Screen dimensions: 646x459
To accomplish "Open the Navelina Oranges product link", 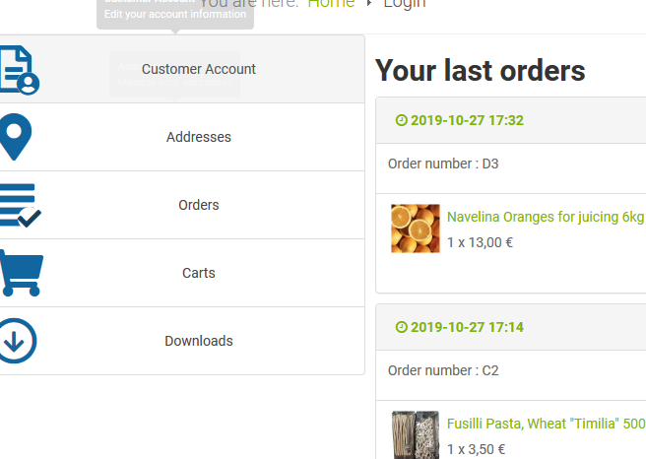I will [546, 217].
